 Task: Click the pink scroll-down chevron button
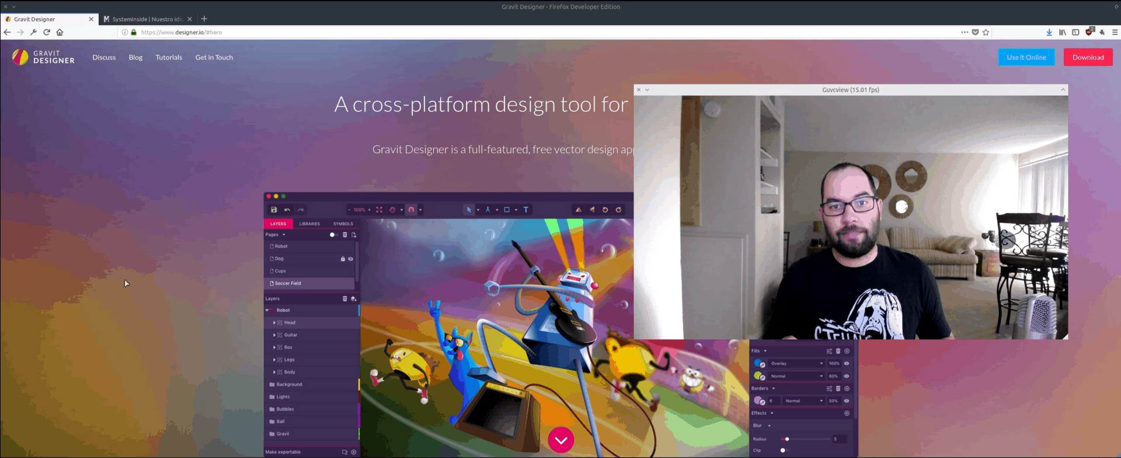point(561,440)
